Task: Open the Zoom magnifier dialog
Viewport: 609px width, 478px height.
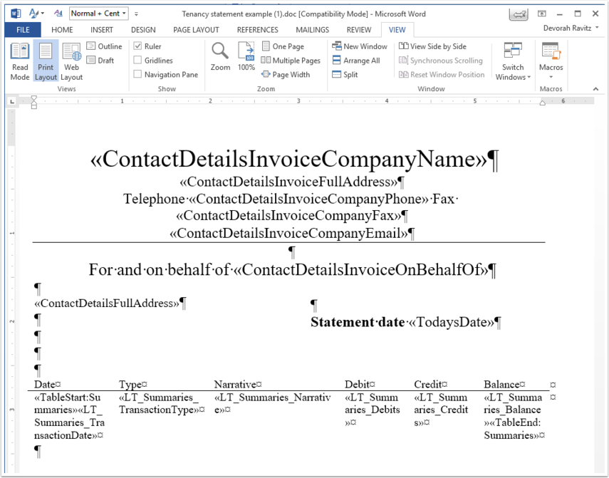Action: tap(220, 57)
